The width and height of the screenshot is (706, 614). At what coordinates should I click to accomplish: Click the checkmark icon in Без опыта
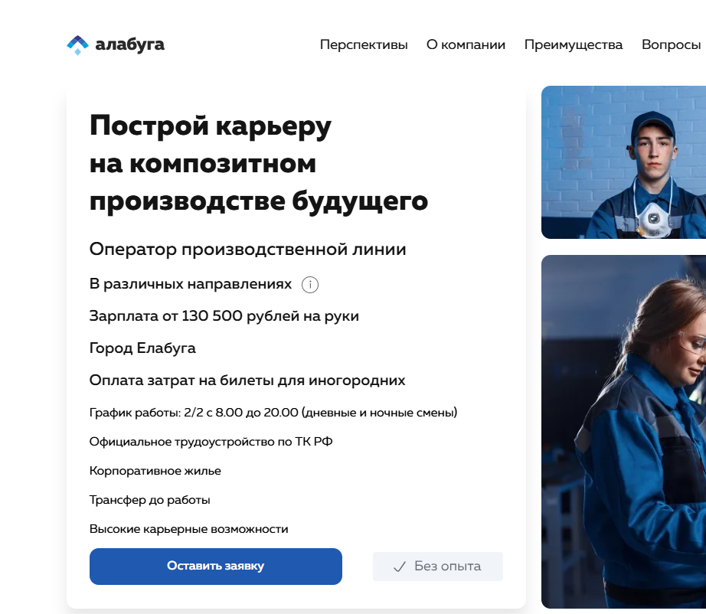pos(400,567)
